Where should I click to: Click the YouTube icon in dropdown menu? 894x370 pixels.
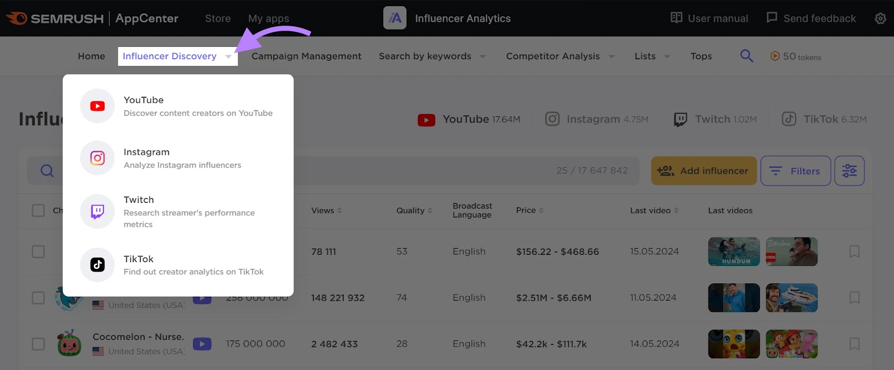pyautogui.click(x=97, y=106)
